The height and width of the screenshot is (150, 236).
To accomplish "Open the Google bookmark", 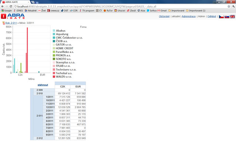I will (6, 11).
